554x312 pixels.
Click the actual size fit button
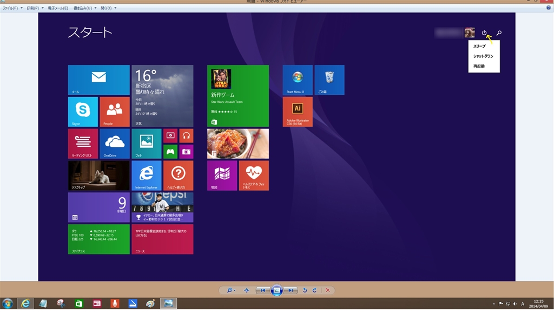click(247, 290)
